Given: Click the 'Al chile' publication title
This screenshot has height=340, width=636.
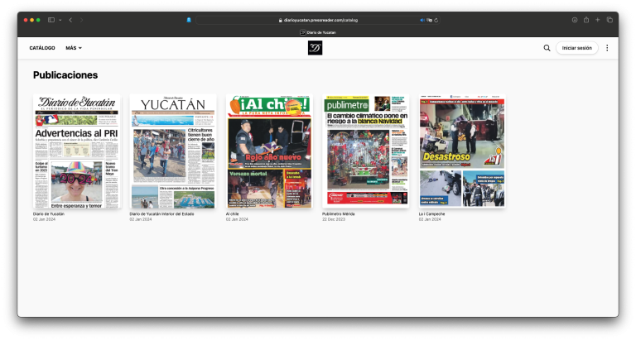Looking at the screenshot, I should point(233,214).
